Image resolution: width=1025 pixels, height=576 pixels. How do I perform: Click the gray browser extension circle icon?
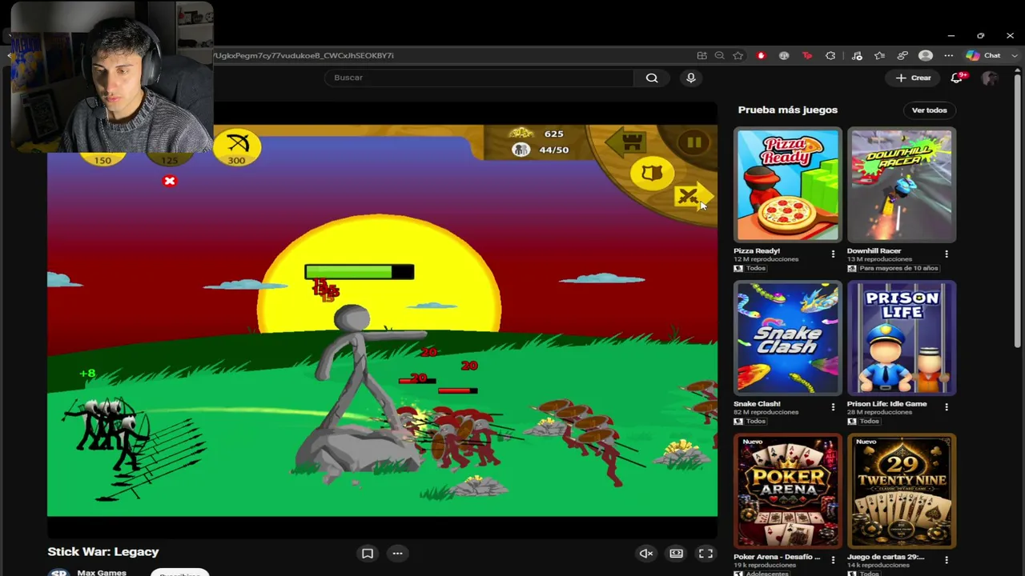pos(784,56)
